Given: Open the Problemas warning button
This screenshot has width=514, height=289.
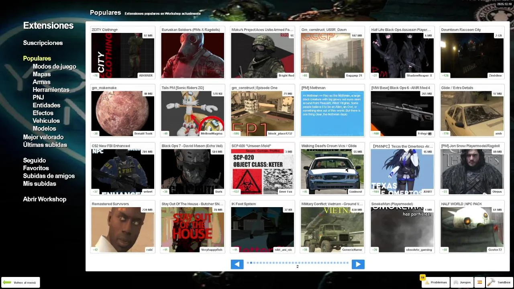Looking at the screenshot, I should coord(435,282).
